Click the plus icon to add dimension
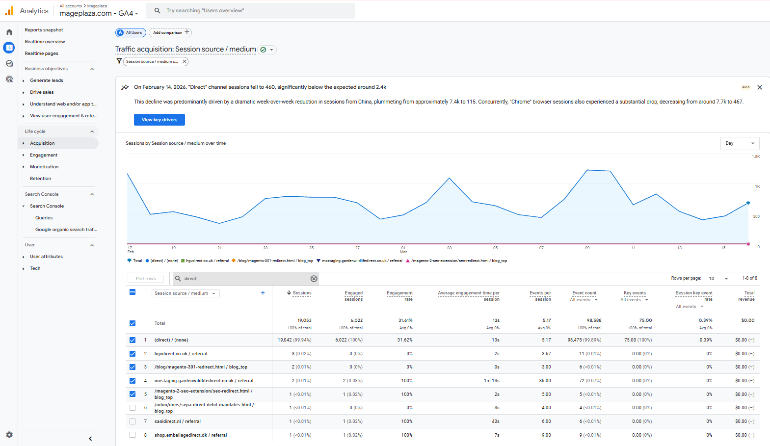 click(x=263, y=293)
